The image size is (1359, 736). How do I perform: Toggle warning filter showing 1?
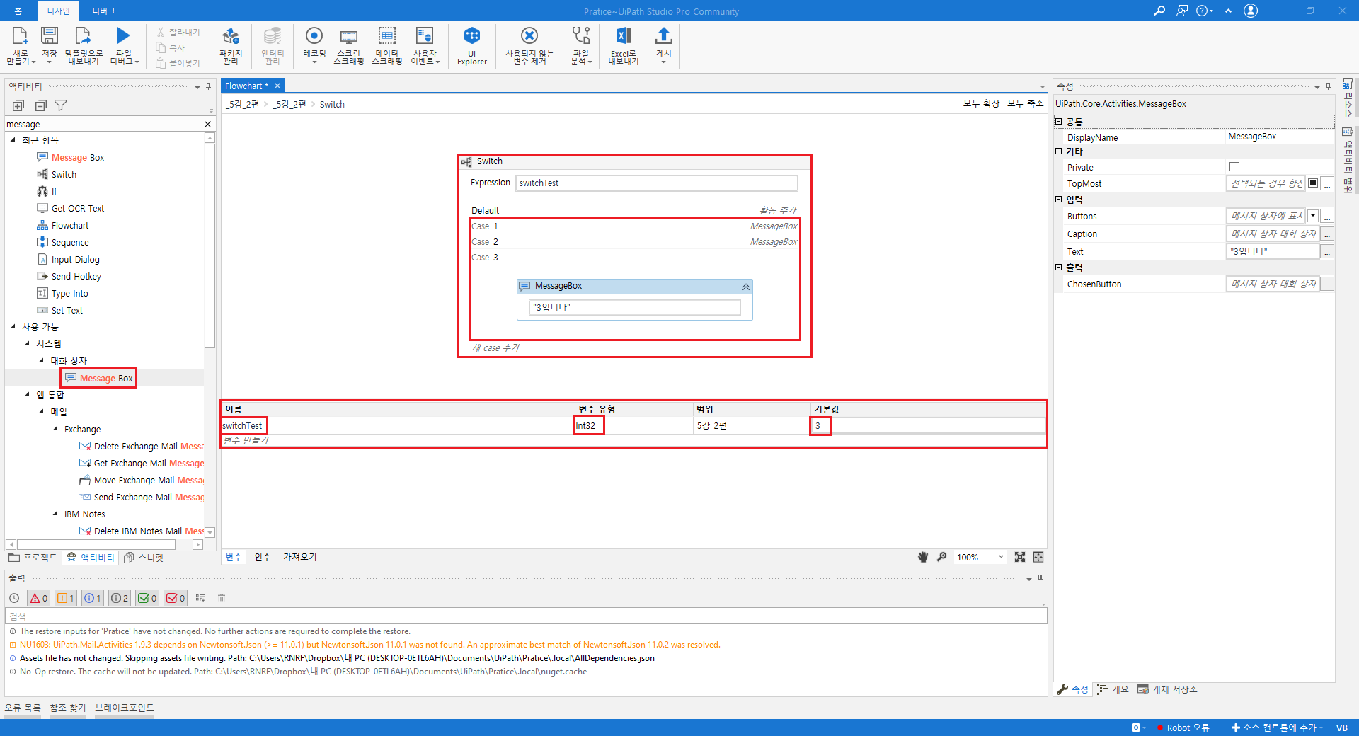click(x=66, y=598)
